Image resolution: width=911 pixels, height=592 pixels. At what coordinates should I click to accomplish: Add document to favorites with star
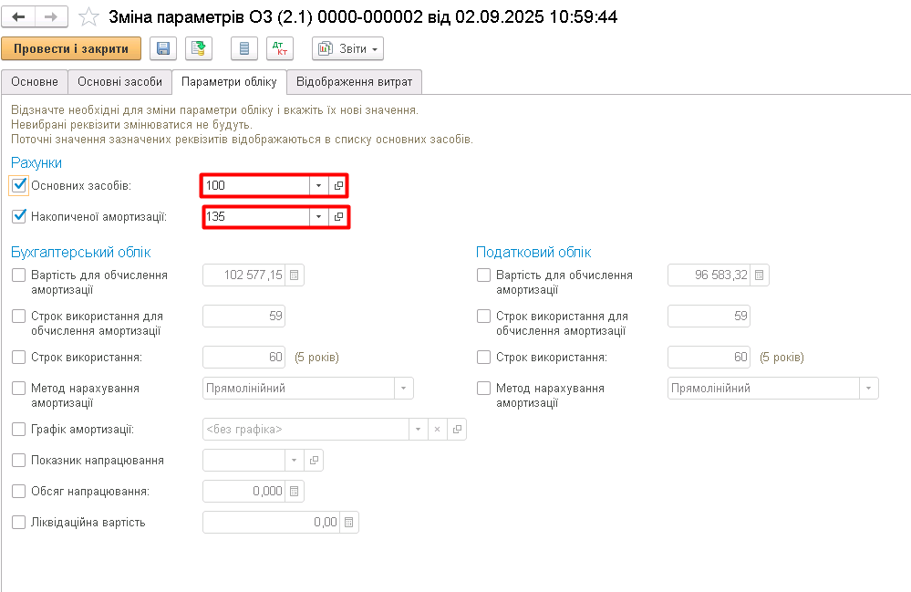pos(88,17)
